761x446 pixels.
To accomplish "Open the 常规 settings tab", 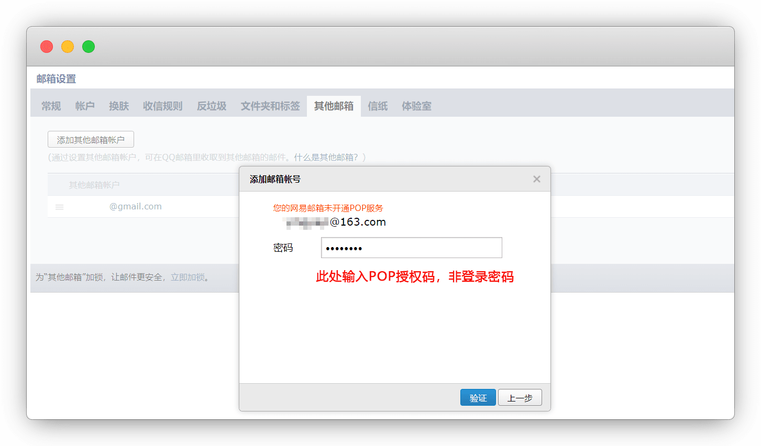I will [51, 106].
